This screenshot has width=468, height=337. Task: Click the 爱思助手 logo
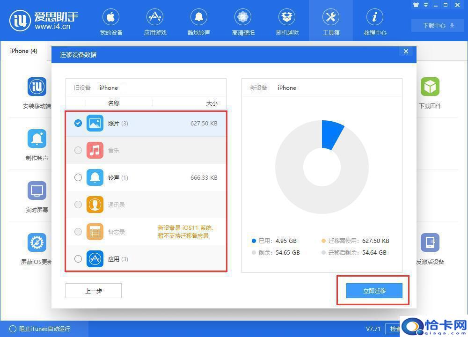point(44,21)
